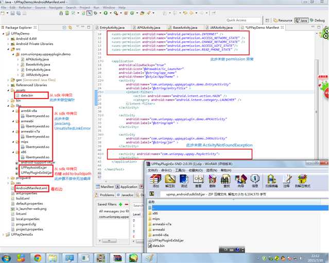Open Problems view tab
This screenshot has height=263, width=329.
(x=105, y=195)
